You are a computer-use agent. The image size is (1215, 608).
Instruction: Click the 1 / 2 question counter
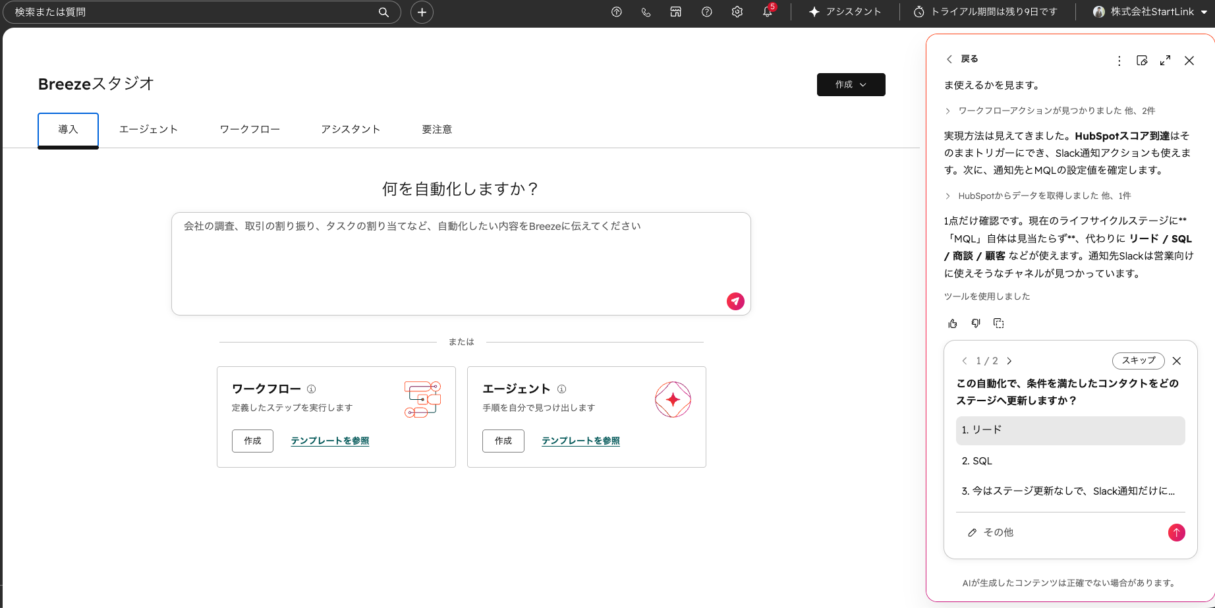(987, 361)
